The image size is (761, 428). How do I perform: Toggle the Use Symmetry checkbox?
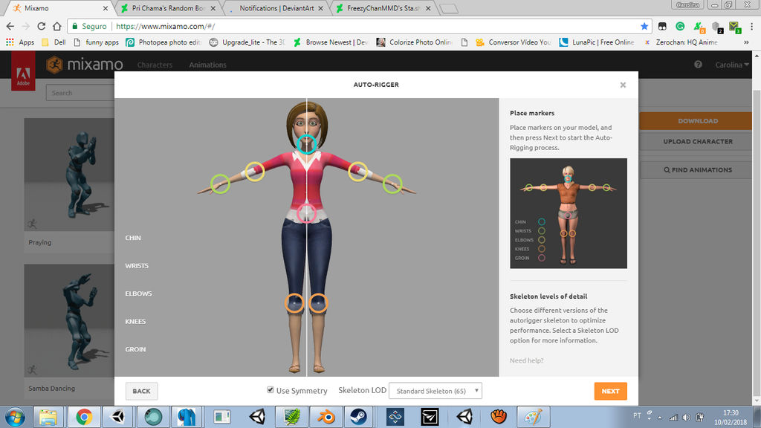(x=270, y=390)
